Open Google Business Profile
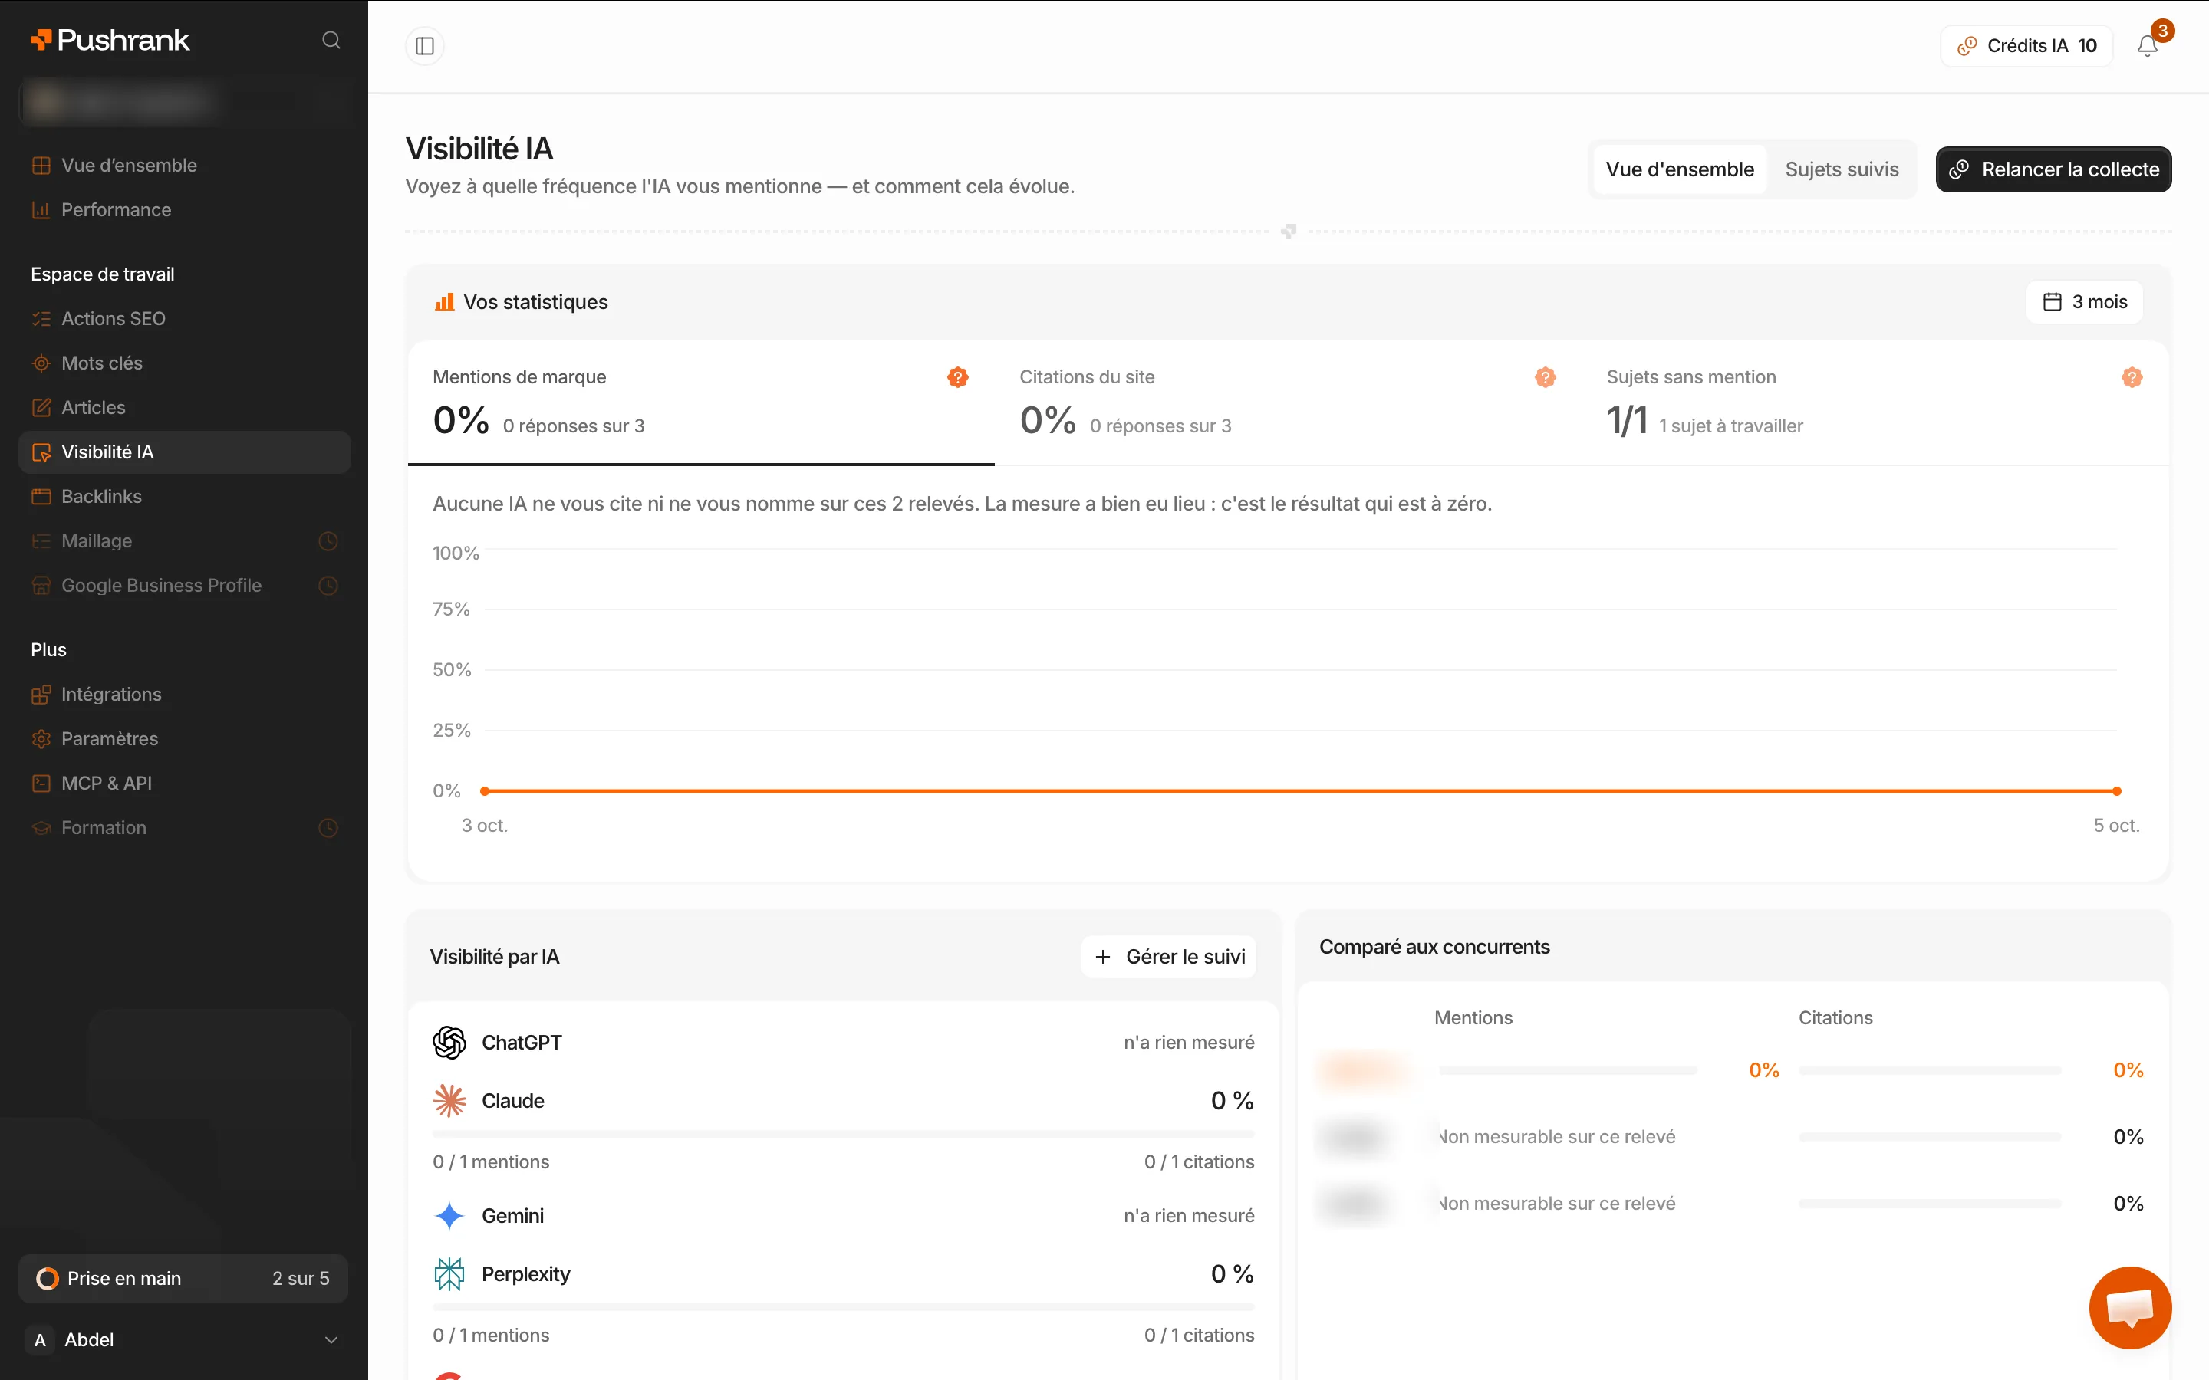Screen dimensions: 2209x1380 (x=184, y=586)
